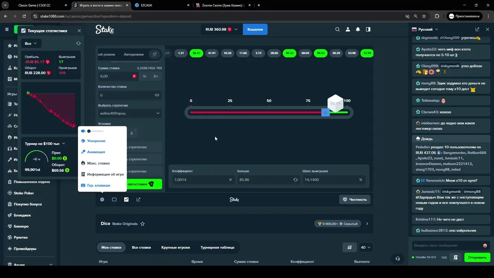The width and height of the screenshot is (494, 278).
Task: Open hamburger menu in left sidebar
Action: (x=7, y=29)
